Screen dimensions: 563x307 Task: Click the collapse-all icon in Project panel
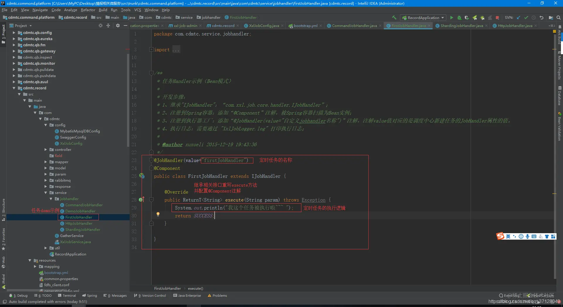tap(108, 25)
